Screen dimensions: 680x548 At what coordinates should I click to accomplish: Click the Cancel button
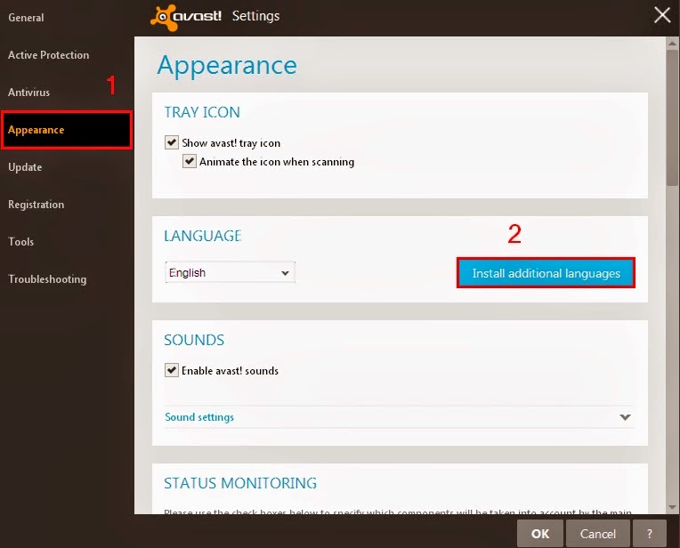[597, 534]
